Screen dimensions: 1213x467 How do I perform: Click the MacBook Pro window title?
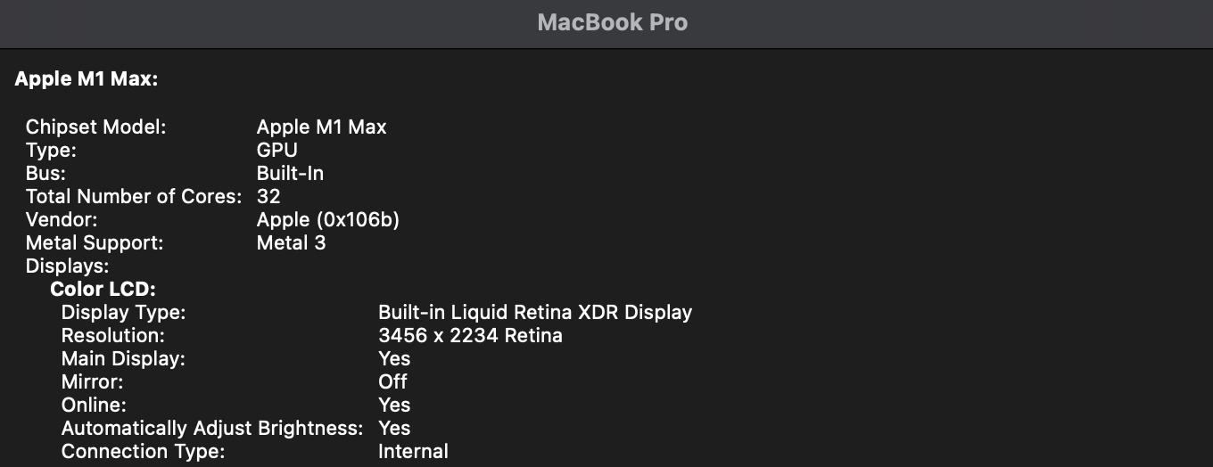point(612,23)
